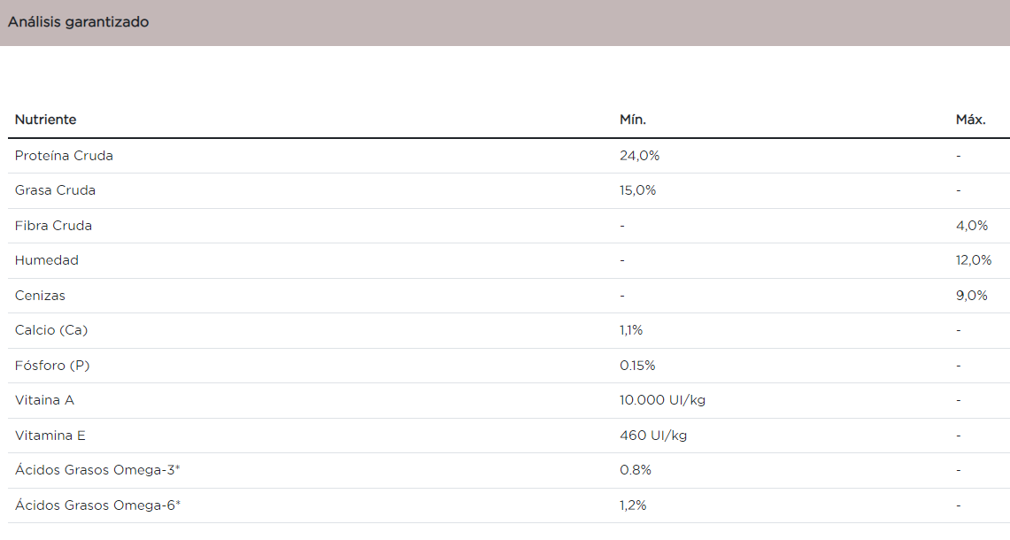Select the Vitaina A row label

pyautogui.click(x=44, y=400)
